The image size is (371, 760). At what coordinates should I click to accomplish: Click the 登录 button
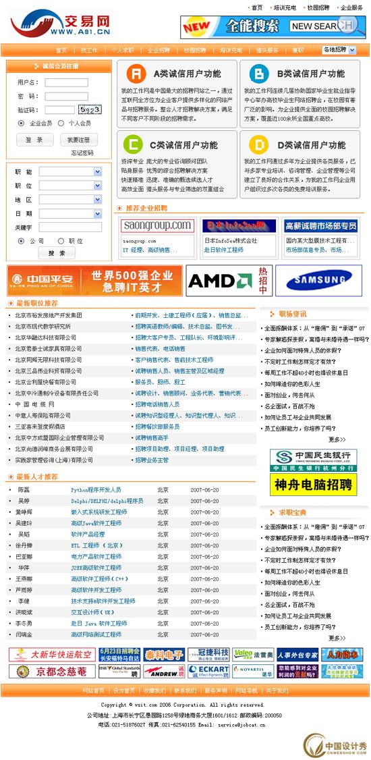[x=35, y=140]
